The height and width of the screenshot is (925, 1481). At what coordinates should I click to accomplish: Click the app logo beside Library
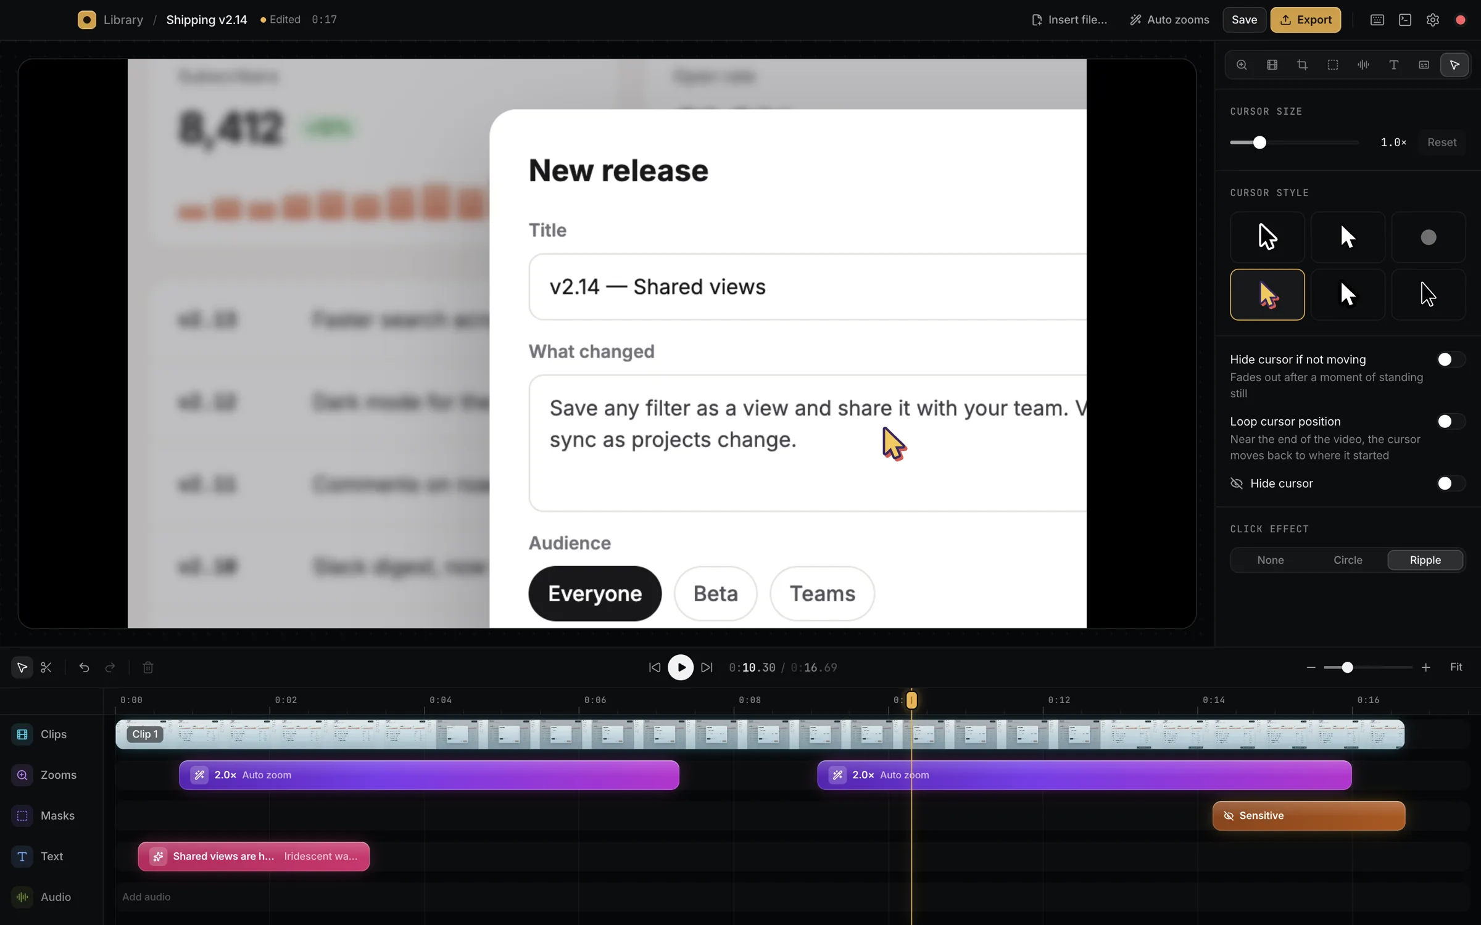click(x=86, y=20)
